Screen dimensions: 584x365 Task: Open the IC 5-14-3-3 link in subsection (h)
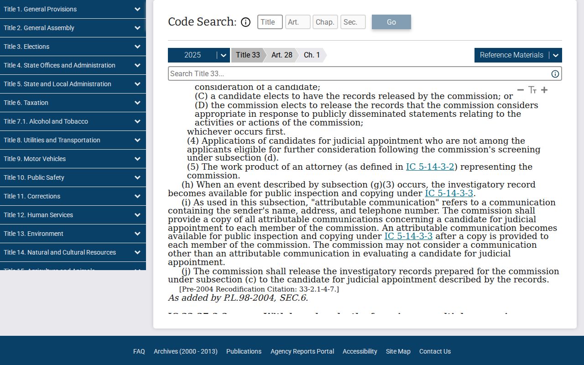449,193
